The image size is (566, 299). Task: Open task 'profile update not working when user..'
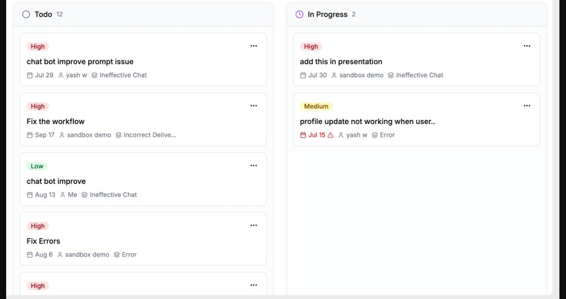coord(368,122)
